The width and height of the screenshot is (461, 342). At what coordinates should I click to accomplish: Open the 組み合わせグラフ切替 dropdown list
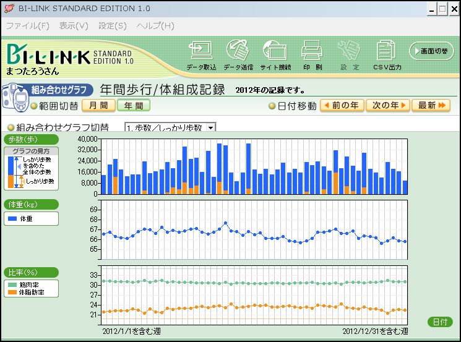(x=211, y=127)
